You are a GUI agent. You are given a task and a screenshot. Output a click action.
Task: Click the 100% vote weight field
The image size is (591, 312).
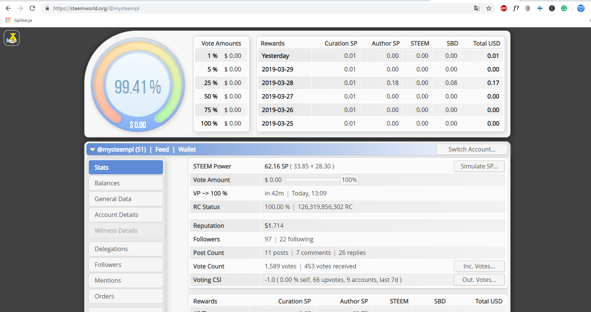point(349,180)
